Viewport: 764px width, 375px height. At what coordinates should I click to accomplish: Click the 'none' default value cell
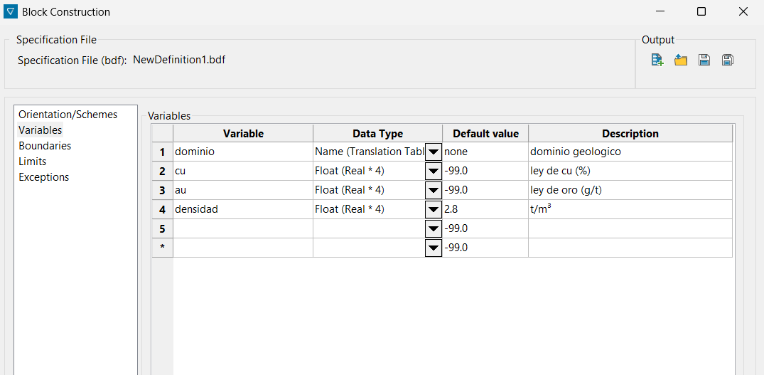click(485, 152)
